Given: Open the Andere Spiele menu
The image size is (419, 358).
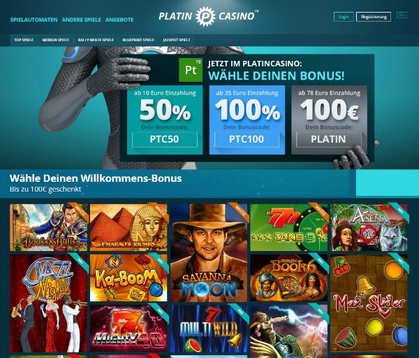Looking at the screenshot, I should [82, 20].
